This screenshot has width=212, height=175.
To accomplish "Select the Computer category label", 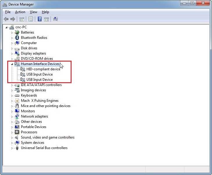I will tap(29, 43).
